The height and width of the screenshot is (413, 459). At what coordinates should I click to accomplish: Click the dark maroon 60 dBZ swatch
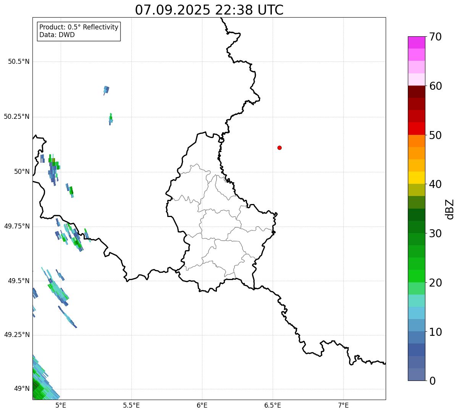(416, 92)
